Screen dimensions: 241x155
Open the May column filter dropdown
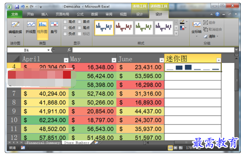(114, 60)
